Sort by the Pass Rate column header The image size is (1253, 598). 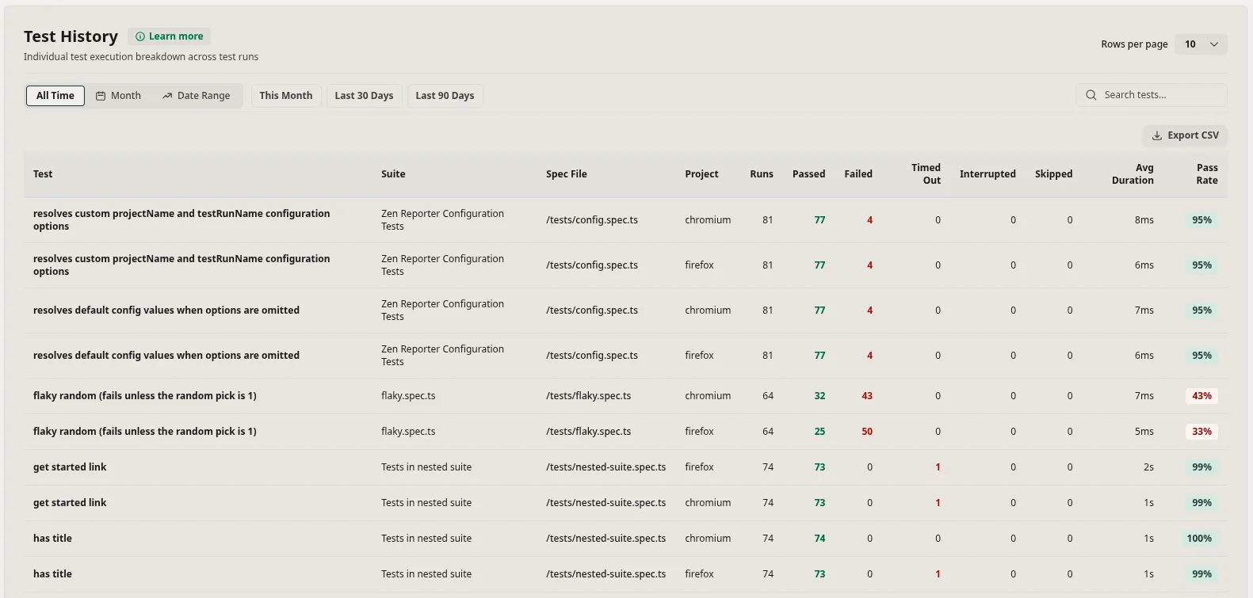pos(1207,174)
